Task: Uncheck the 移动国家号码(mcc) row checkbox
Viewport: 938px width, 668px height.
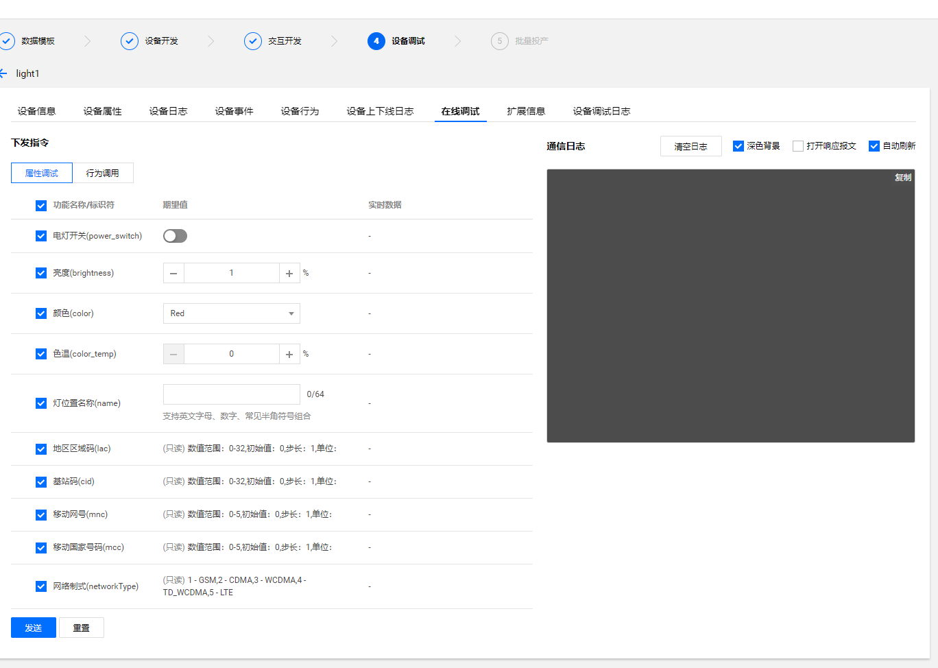Action: [x=41, y=548]
